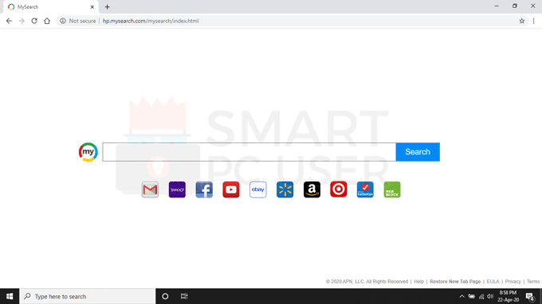The height and width of the screenshot is (304, 542).
Task: Open Task View on the taskbar
Action: point(184,296)
